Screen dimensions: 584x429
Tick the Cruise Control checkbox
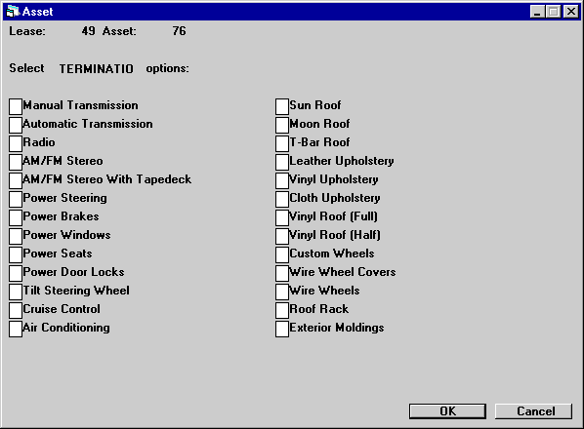16,310
